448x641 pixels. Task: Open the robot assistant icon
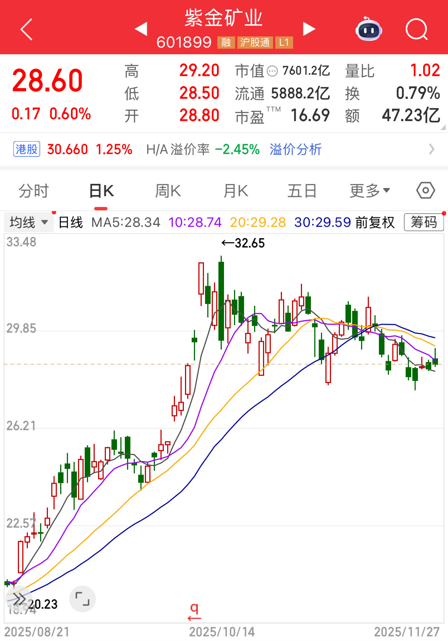369,29
